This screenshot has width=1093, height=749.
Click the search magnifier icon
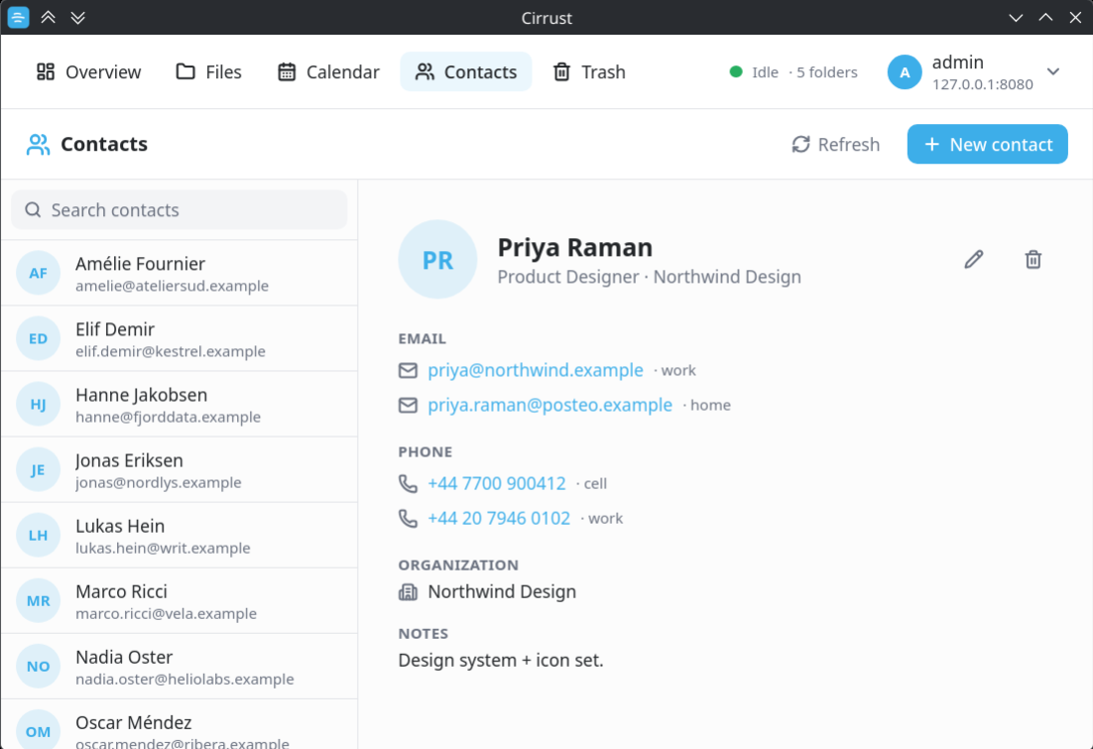[x=33, y=210]
